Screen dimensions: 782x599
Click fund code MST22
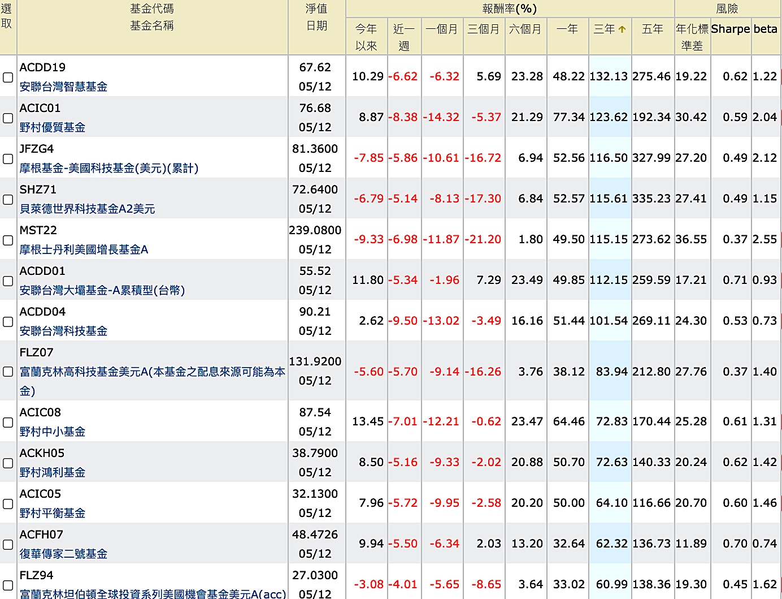[x=38, y=230]
